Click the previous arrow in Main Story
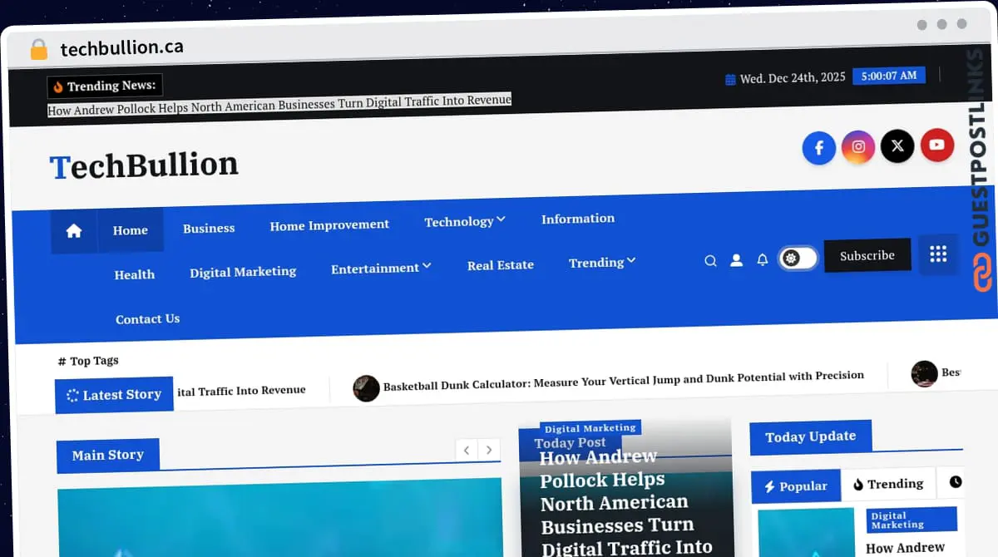This screenshot has height=557, width=998. pyautogui.click(x=467, y=450)
